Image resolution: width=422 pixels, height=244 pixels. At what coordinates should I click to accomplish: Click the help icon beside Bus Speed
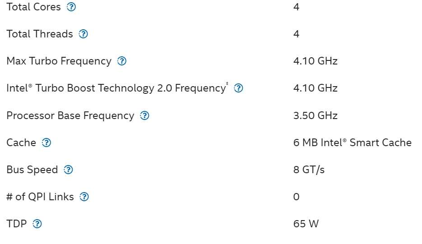(68, 170)
